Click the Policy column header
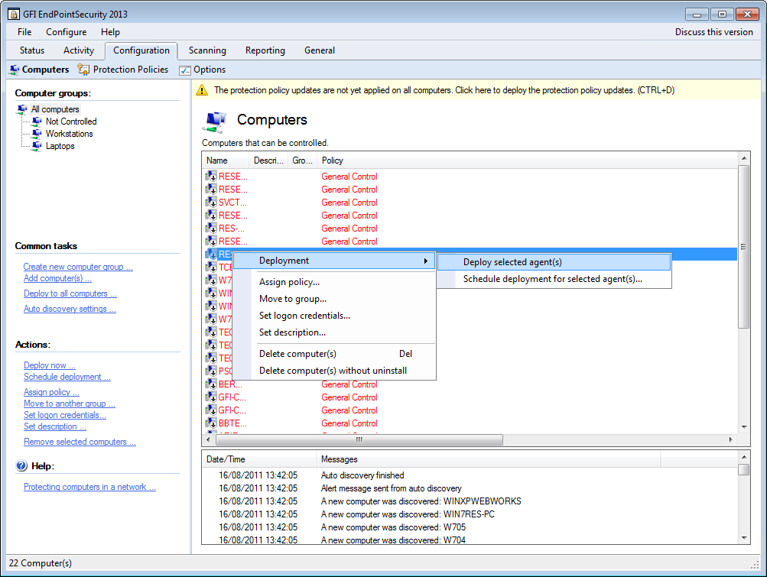 (333, 160)
